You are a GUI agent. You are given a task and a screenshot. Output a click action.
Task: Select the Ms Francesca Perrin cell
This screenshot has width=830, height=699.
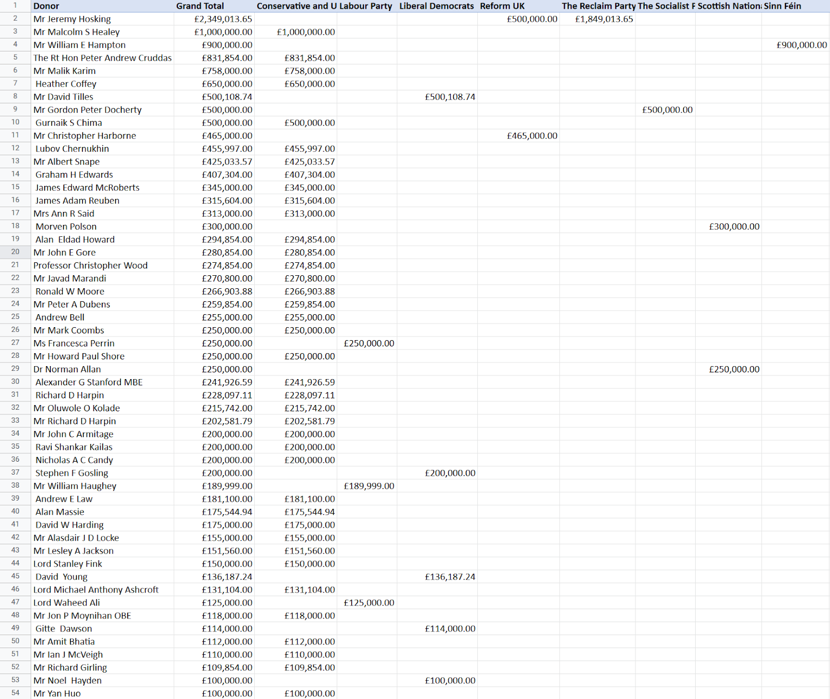(x=102, y=344)
